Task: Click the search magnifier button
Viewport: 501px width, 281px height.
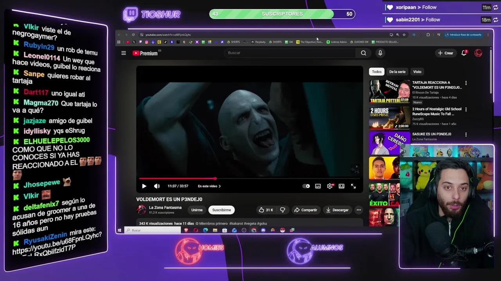Action: [x=364, y=53]
